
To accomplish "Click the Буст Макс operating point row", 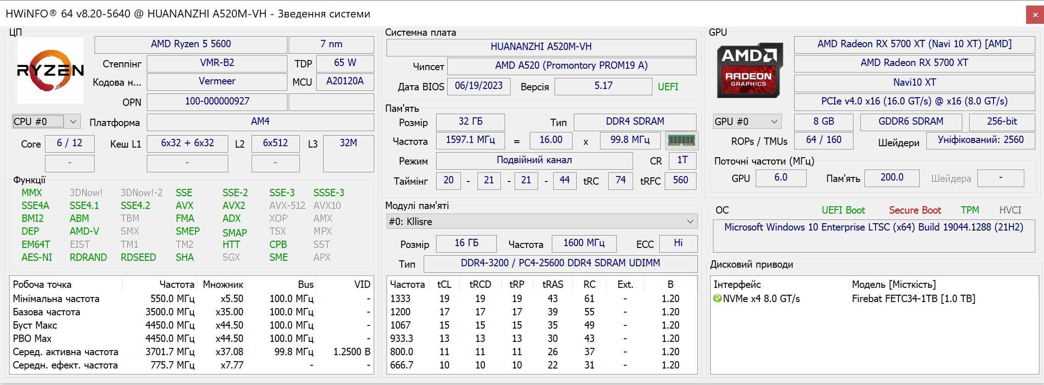I will click(191, 325).
